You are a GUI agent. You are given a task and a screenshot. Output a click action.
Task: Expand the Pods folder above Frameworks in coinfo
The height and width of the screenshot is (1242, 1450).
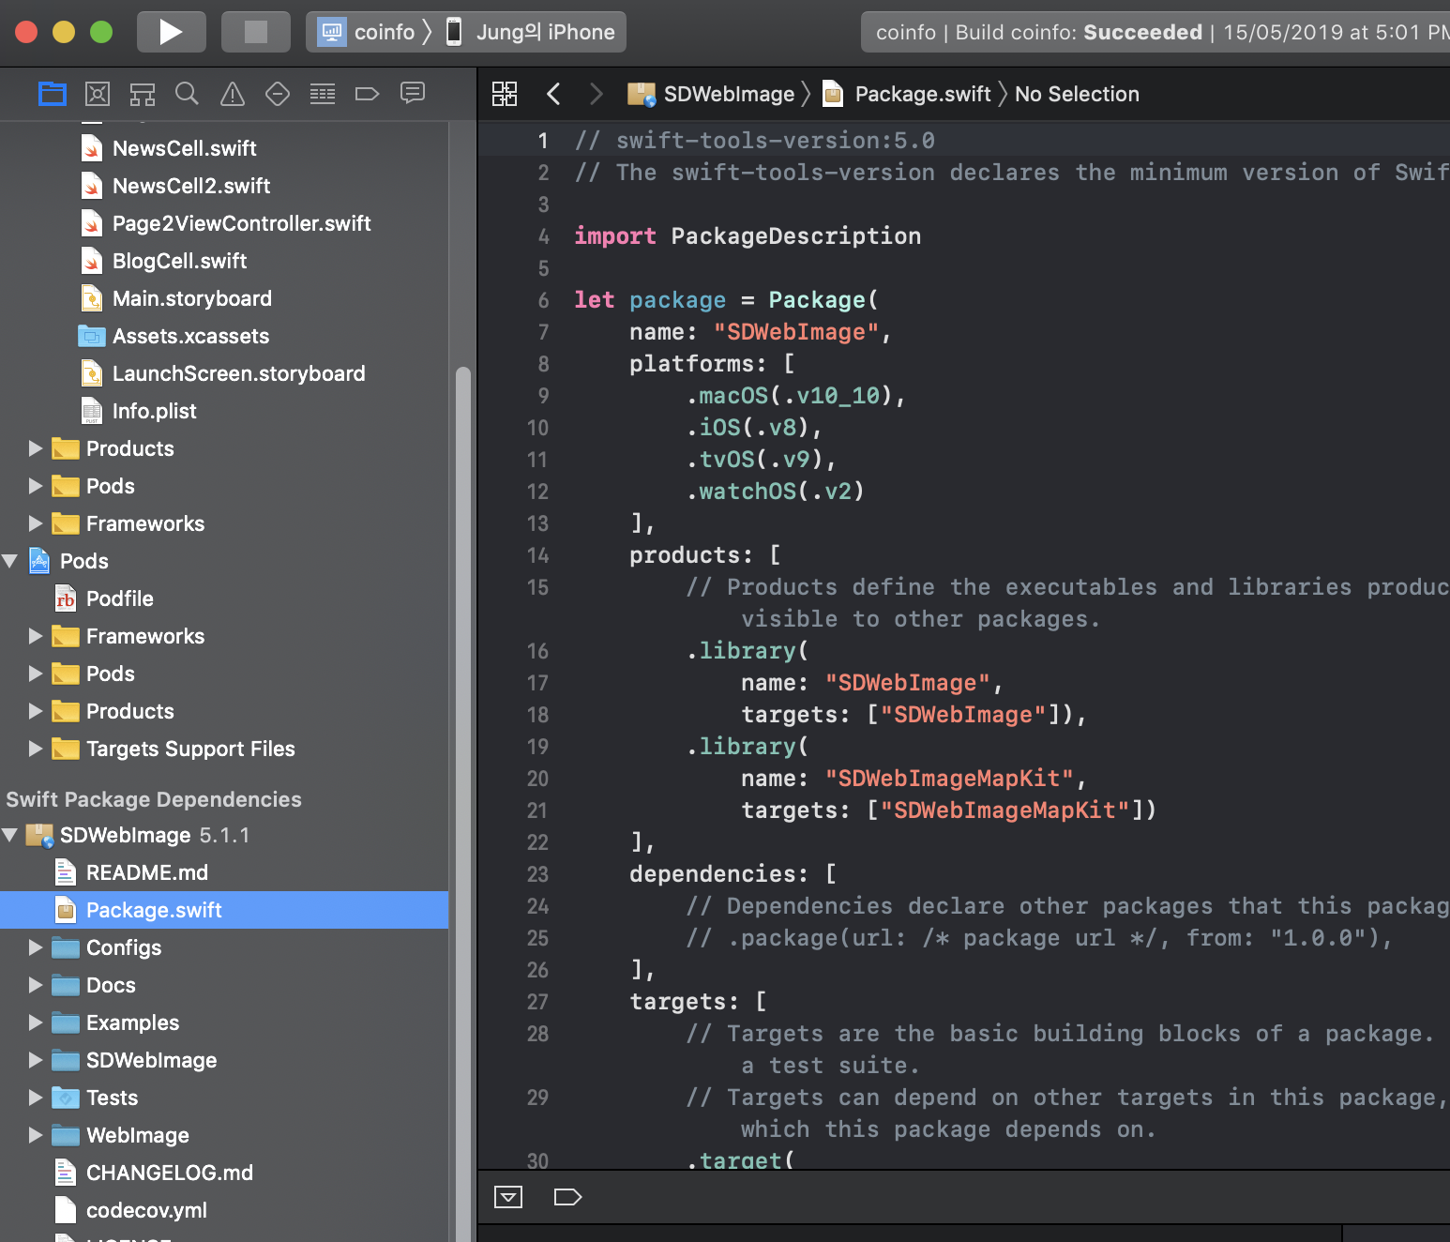point(36,486)
